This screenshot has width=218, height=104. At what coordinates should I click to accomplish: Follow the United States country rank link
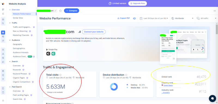pos(168,86)
